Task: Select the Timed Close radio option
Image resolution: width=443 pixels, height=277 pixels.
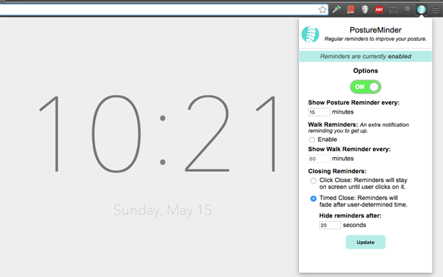Action: 313,199
